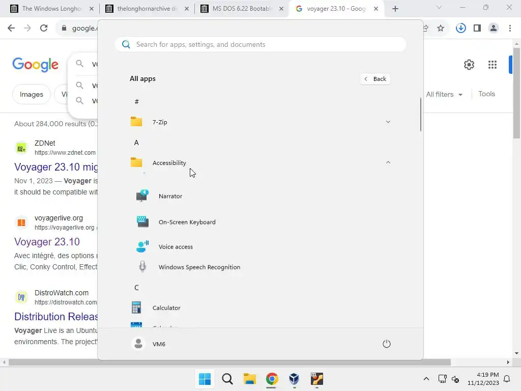Open Chrome three-dot menu

point(510,29)
